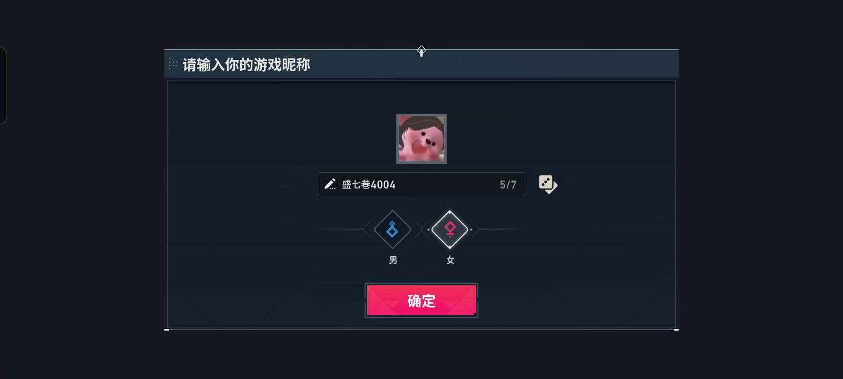Select the blue male gender symbol
843x379 pixels.
(x=393, y=230)
